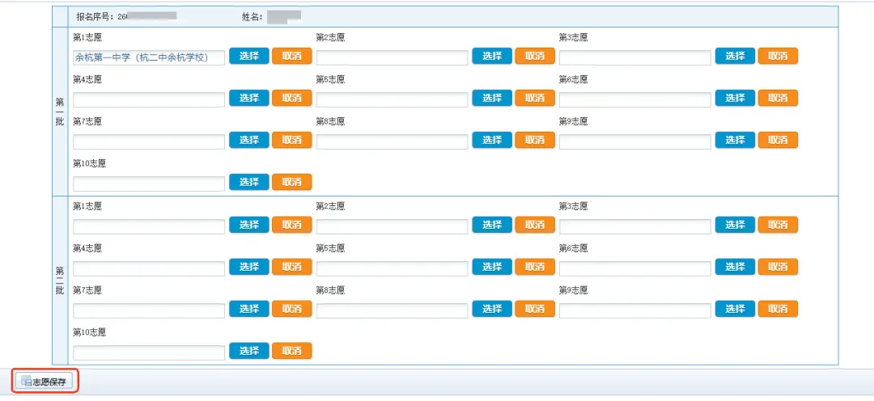Focus the 第一批 第5志愿 input

(392, 99)
